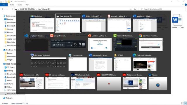
Task: Click the YouTube icon beside Stationnement à 90
Action: 21,75
